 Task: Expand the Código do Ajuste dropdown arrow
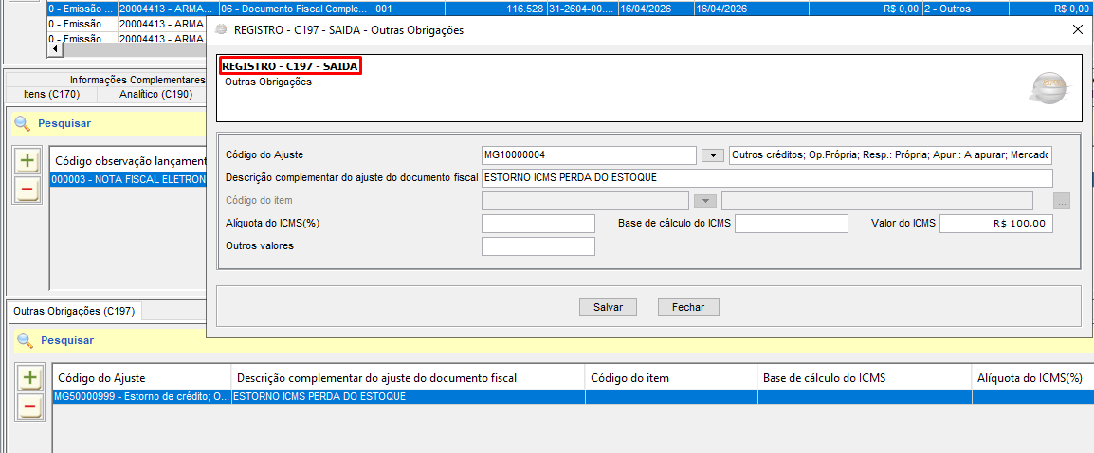(712, 155)
